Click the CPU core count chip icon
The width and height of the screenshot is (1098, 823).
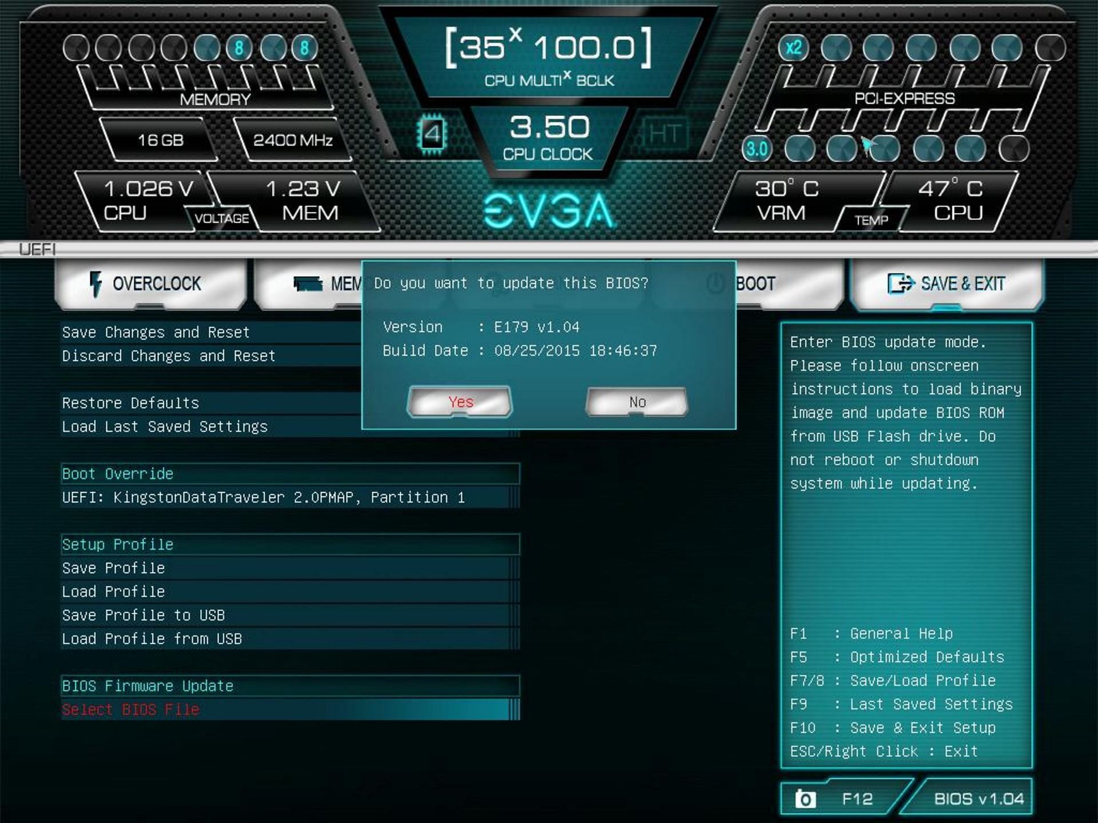(432, 134)
